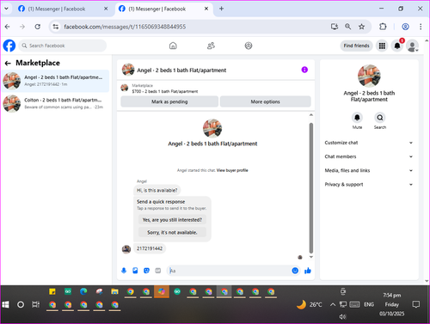Choose a GIF using the GIF icon
This screenshot has height=324, width=430.
click(158, 271)
